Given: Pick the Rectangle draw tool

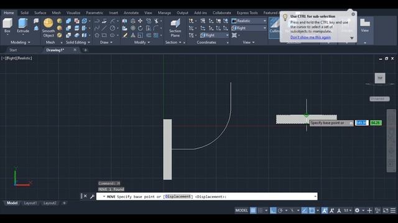Looking at the screenshot, I should pos(104,35).
